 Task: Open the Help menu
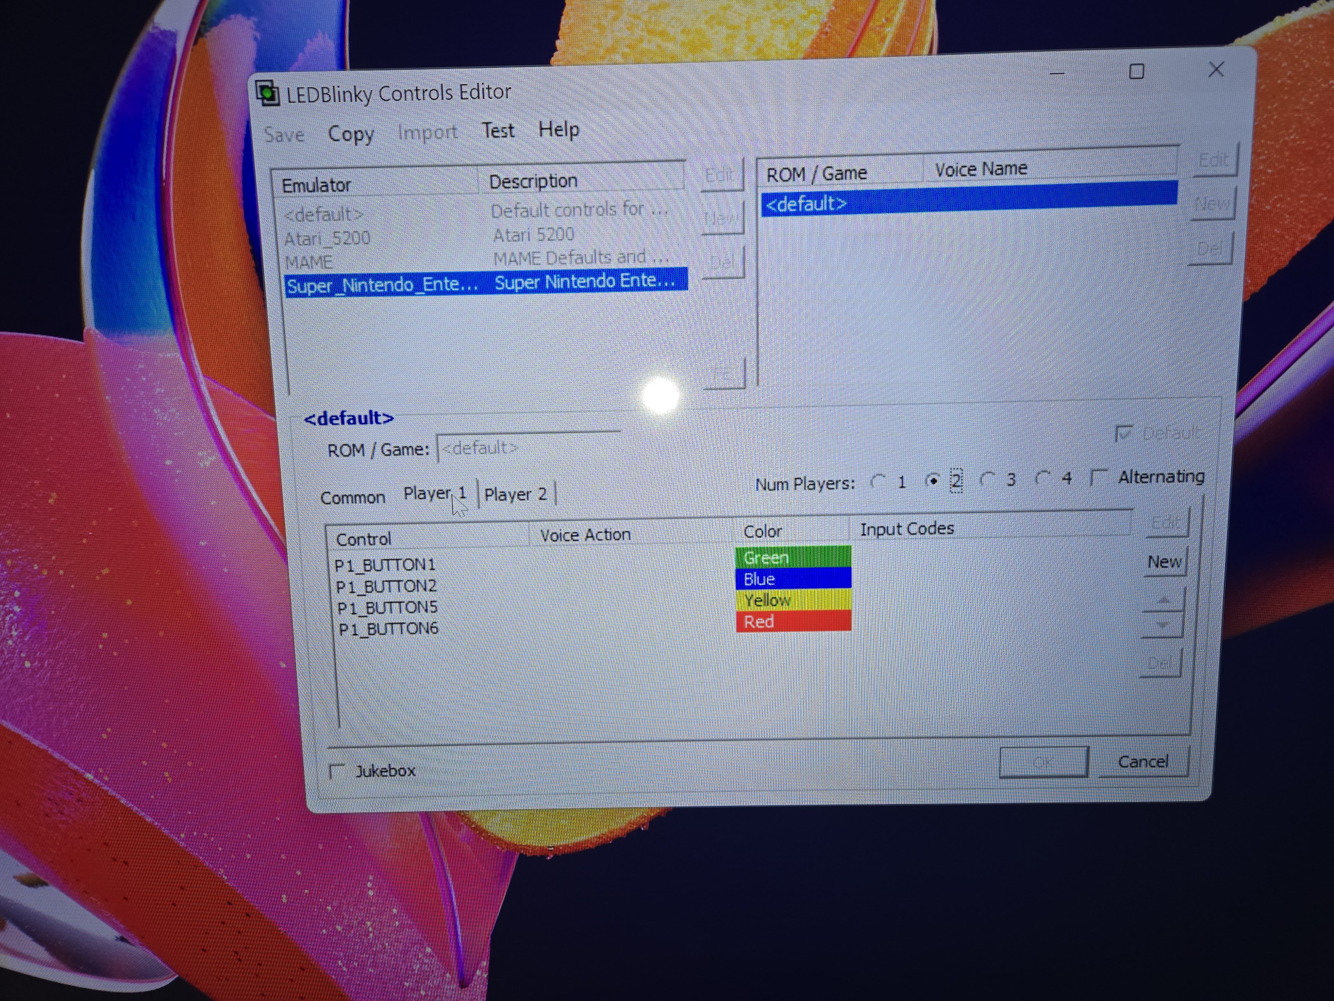pyautogui.click(x=559, y=129)
